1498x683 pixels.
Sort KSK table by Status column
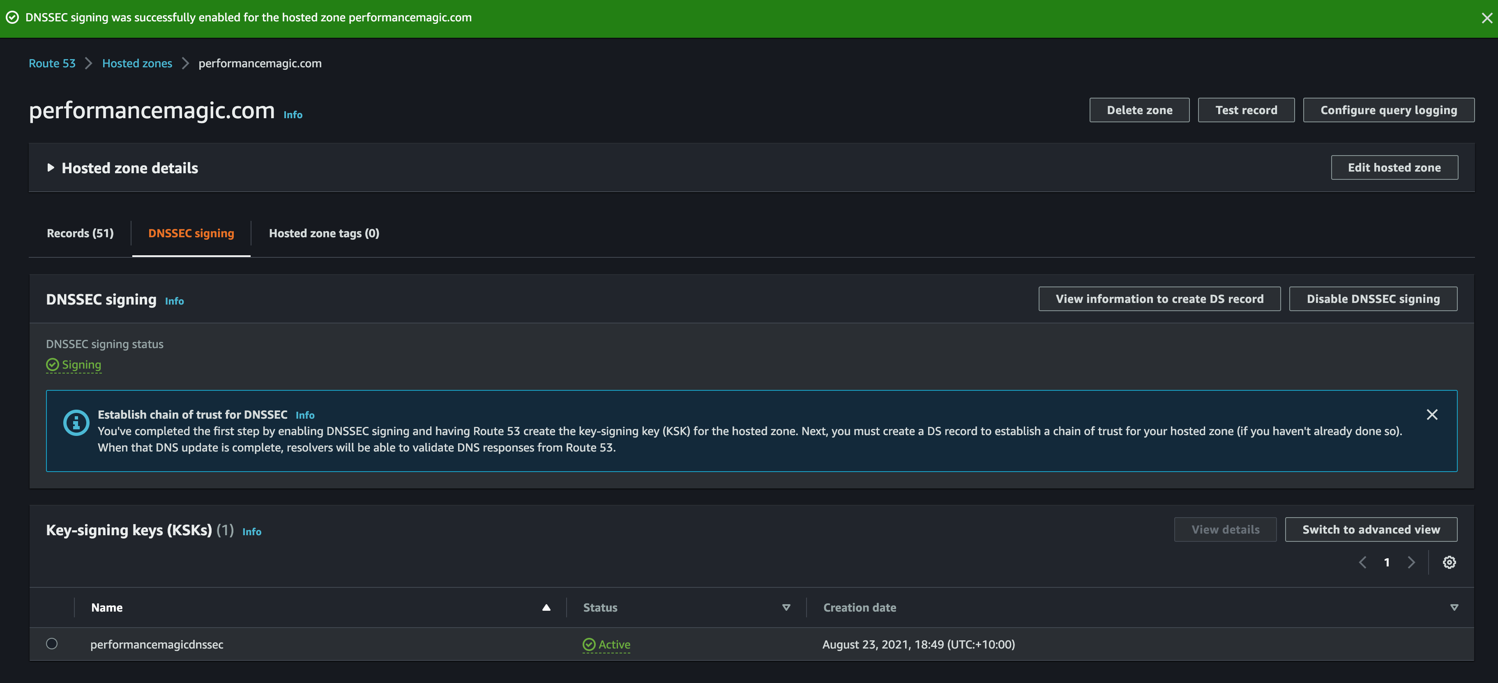[786, 607]
